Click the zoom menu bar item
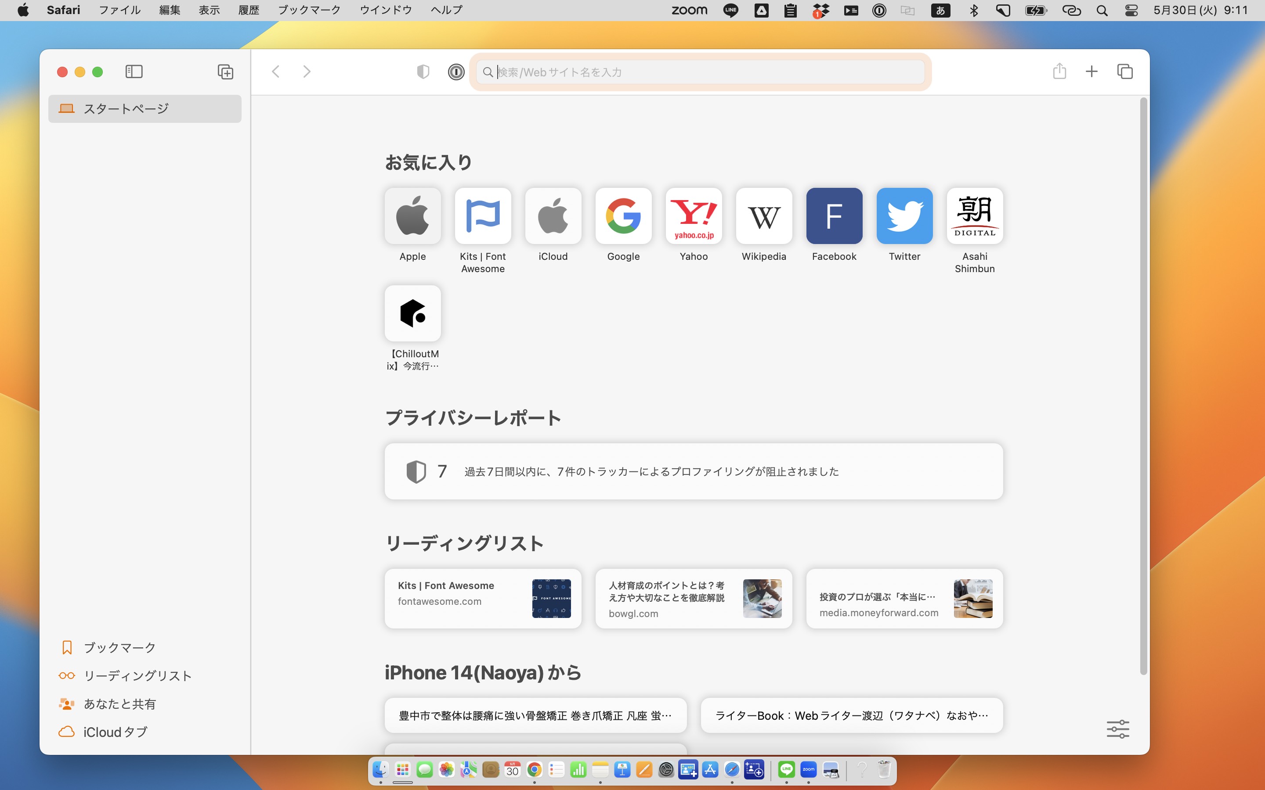Image resolution: width=1265 pixels, height=790 pixels. point(689,10)
